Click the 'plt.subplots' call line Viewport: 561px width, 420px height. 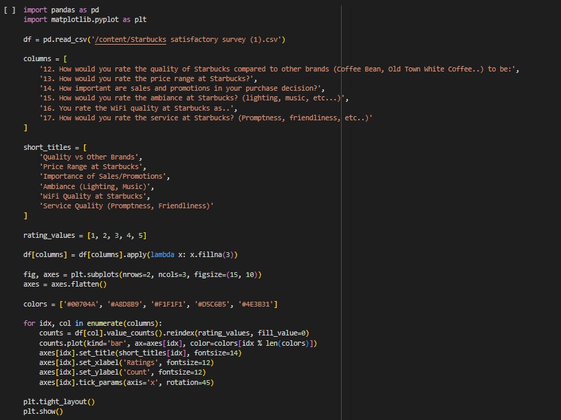[x=142, y=274]
